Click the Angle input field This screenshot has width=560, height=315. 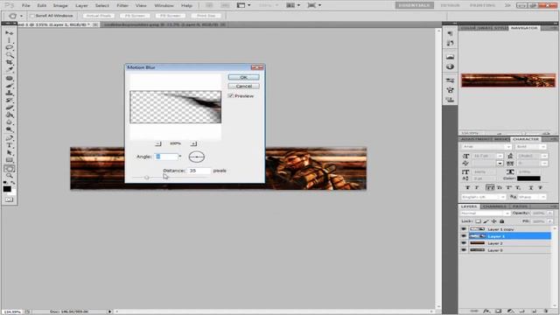click(x=166, y=157)
